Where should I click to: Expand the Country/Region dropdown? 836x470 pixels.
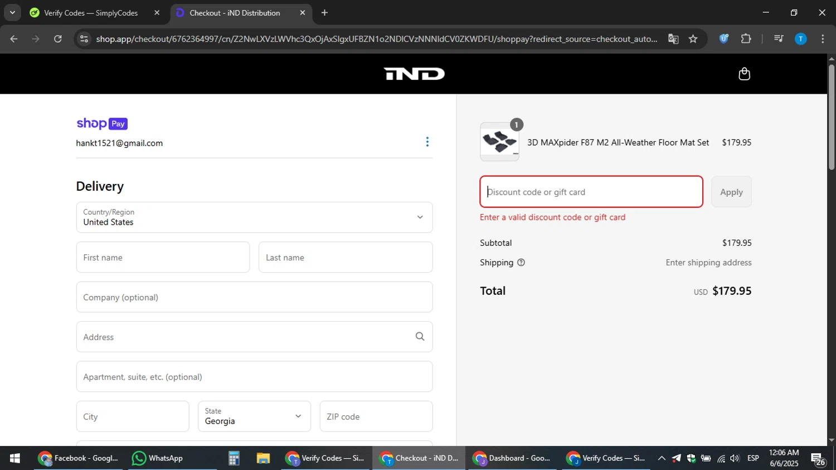[x=254, y=217]
